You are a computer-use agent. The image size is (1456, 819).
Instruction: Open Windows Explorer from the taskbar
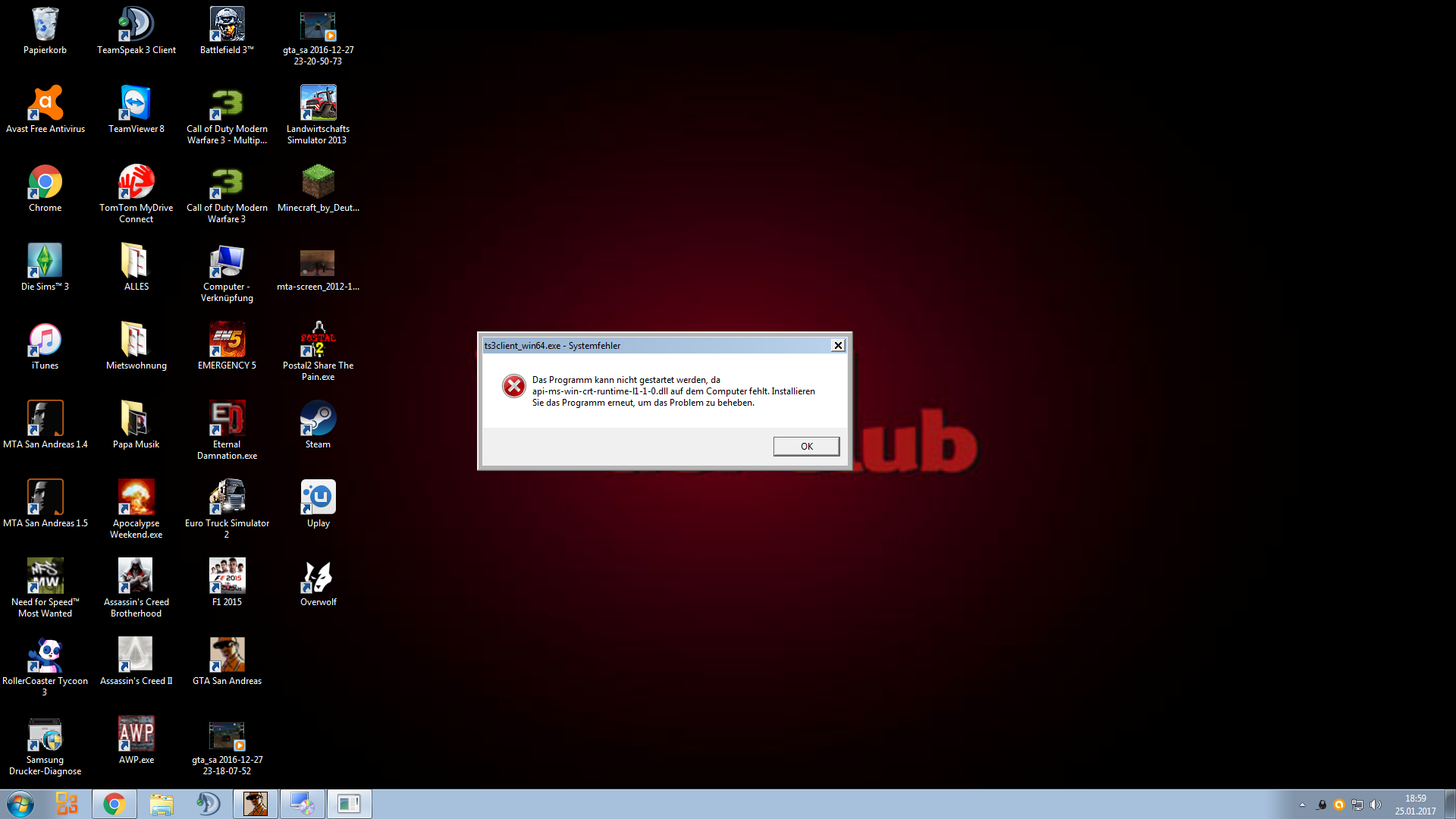click(x=162, y=804)
